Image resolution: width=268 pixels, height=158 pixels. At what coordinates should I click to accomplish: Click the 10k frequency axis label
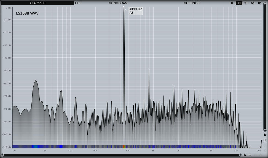pos(236,151)
